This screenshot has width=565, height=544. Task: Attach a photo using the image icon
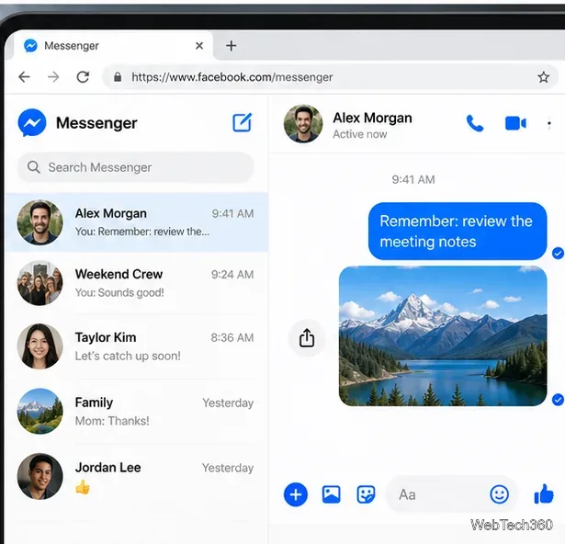point(331,494)
